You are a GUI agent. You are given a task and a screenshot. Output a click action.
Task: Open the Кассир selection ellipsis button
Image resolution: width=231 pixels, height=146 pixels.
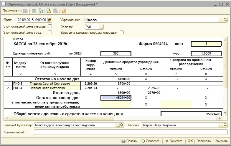221,125
